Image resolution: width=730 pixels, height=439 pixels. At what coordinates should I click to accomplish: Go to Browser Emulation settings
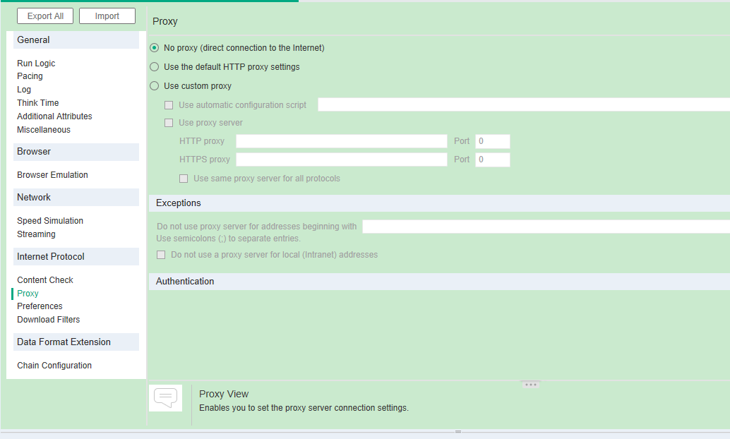(53, 175)
